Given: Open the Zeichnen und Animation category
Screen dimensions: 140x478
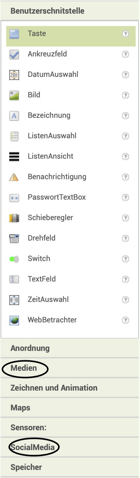Looking at the screenshot, I should [70, 388].
